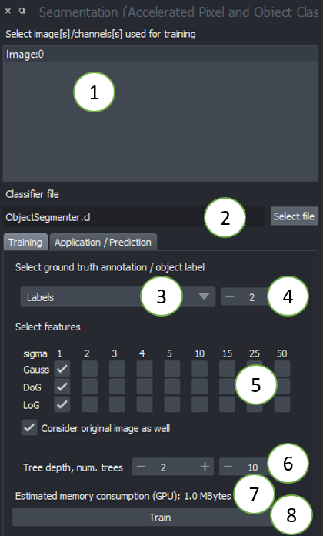
Task: Uncheck the Gauss sigma 1 checkbox
Action: [x=62, y=369]
